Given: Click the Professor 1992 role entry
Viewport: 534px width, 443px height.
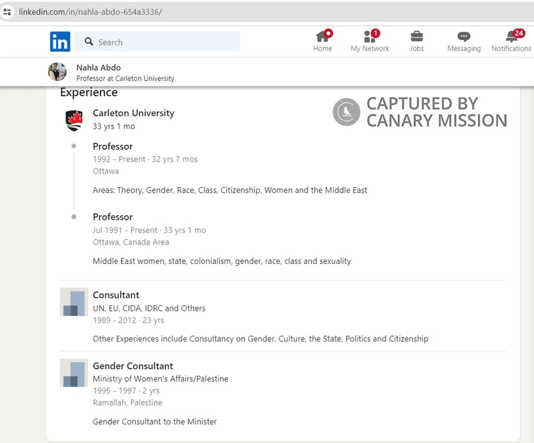Looking at the screenshot, I should [113, 146].
